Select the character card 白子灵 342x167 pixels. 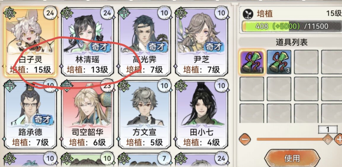click(x=30, y=42)
